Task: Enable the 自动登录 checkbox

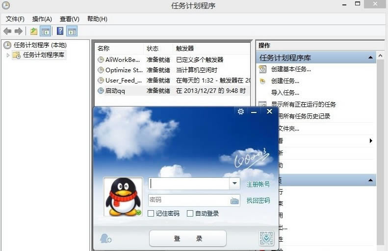Action: tap(190, 214)
